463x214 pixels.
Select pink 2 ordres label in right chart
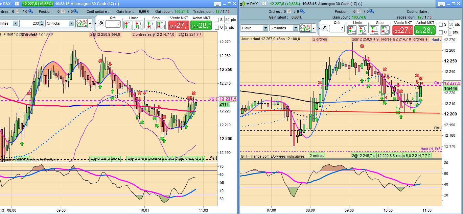coord(320,39)
